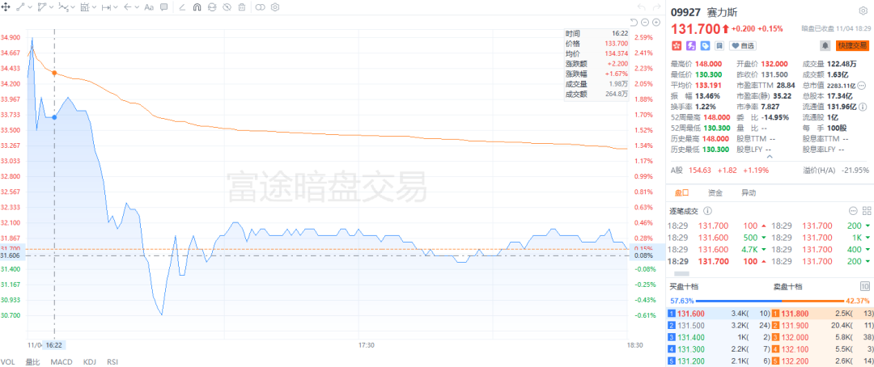Click the angled line style icon
874x367 pixels.
[184, 7]
